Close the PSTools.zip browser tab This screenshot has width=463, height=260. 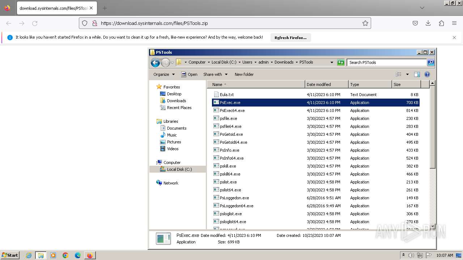pyautogui.click(x=91, y=8)
